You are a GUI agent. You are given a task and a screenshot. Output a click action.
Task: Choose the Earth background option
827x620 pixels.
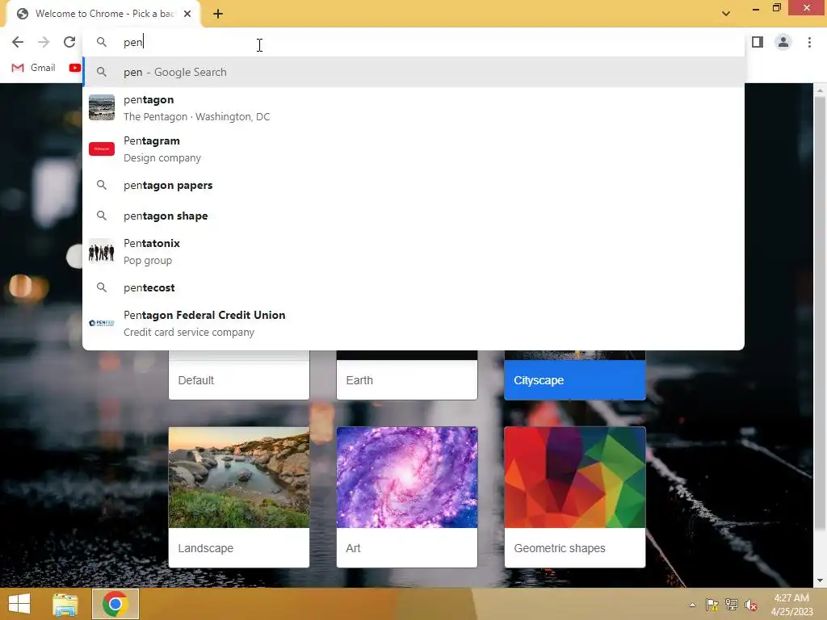(x=407, y=375)
